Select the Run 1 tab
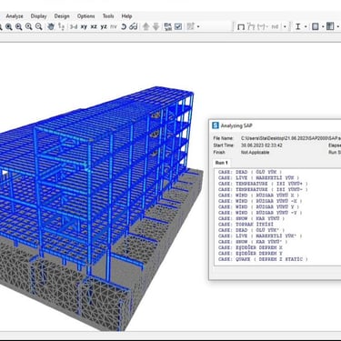This screenshot has width=341, height=341. tap(222, 163)
